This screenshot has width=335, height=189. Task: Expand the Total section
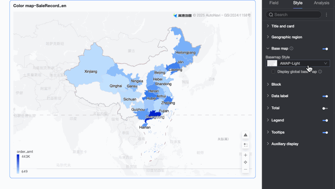[x=268, y=108]
